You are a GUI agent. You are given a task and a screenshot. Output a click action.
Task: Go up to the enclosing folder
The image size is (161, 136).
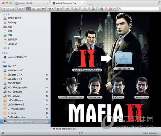13,9
